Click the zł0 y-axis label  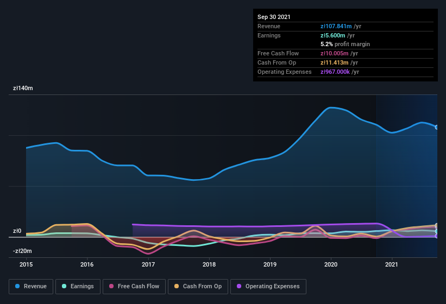point(17,231)
